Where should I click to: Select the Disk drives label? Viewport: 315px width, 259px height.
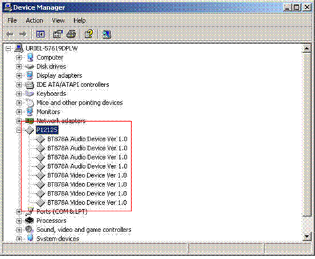coord(51,67)
